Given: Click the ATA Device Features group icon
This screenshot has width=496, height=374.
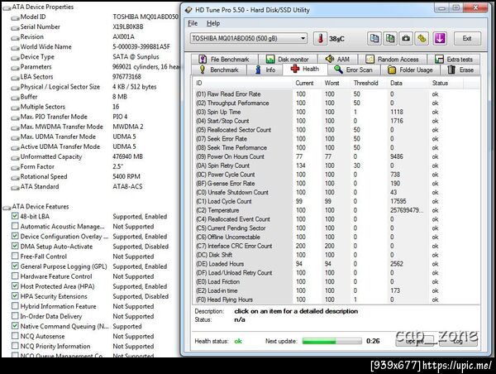Looking at the screenshot, I should tap(7, 208).
